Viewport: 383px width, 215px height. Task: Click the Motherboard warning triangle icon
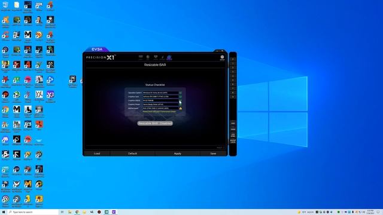click(181, 108)
